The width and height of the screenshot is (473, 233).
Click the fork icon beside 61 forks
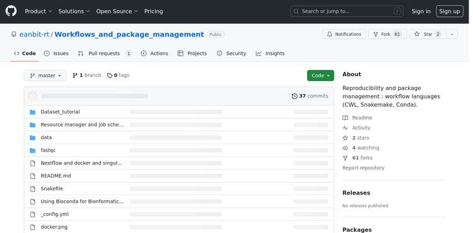[346, 157]
